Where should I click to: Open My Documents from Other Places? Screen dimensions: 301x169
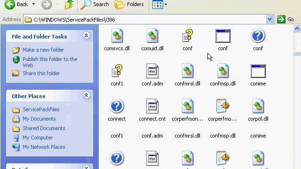tap(39, 119)
